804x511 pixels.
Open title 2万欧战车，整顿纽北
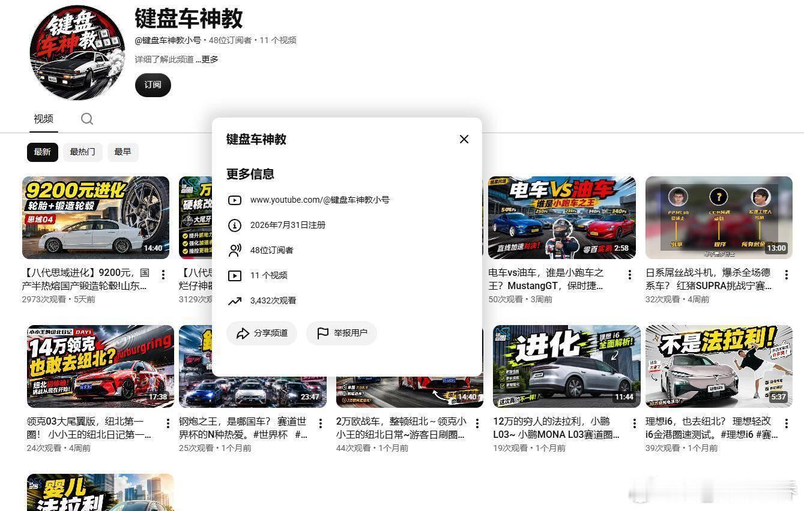(401, 428)
